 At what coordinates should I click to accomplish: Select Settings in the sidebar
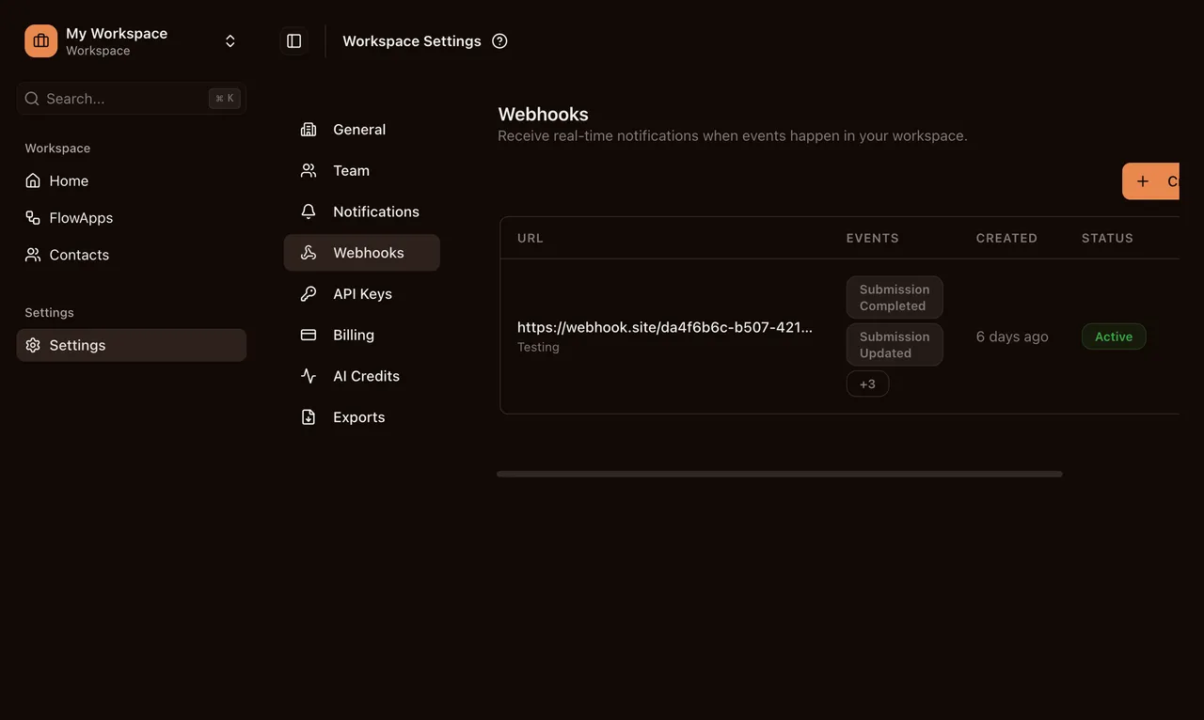(76, 345)
